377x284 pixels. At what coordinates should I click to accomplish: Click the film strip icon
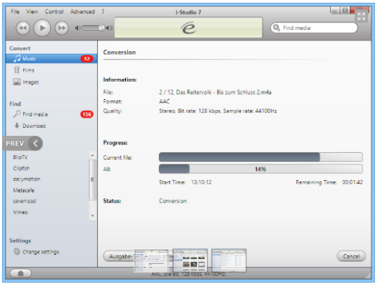(x=17, y=70)
